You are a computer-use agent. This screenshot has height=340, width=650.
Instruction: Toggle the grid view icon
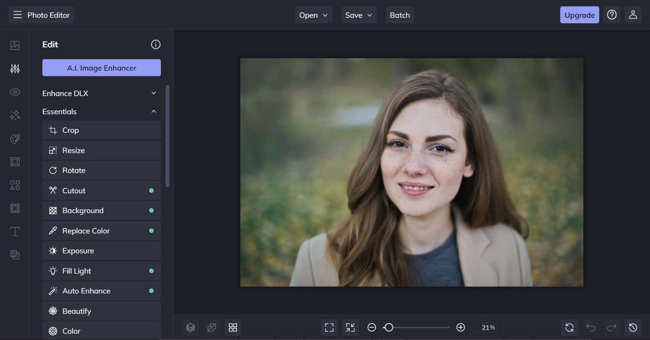coord(232,328)
